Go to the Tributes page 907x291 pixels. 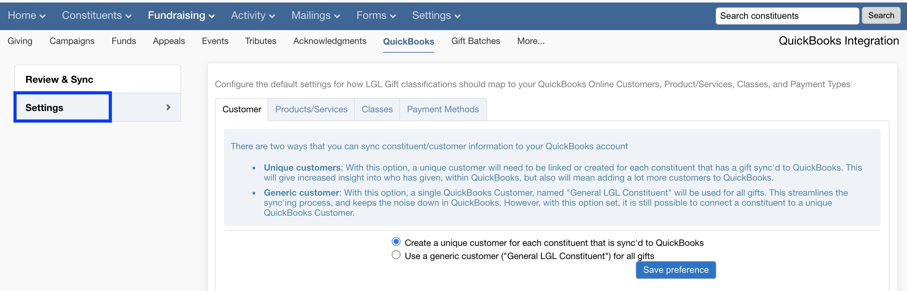260,41
